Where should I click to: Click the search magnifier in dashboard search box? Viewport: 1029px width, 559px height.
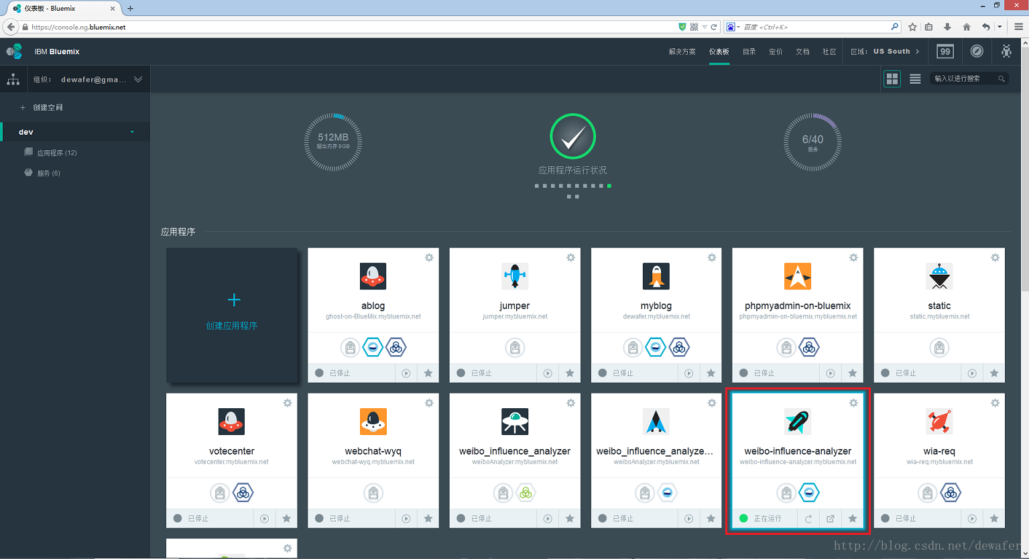[x=1002, y=79]
